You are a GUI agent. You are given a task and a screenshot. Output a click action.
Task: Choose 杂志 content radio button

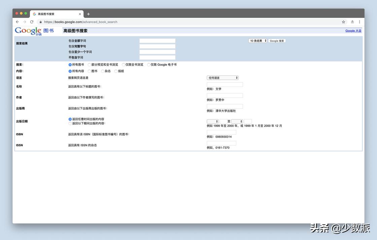pos(103,71)
